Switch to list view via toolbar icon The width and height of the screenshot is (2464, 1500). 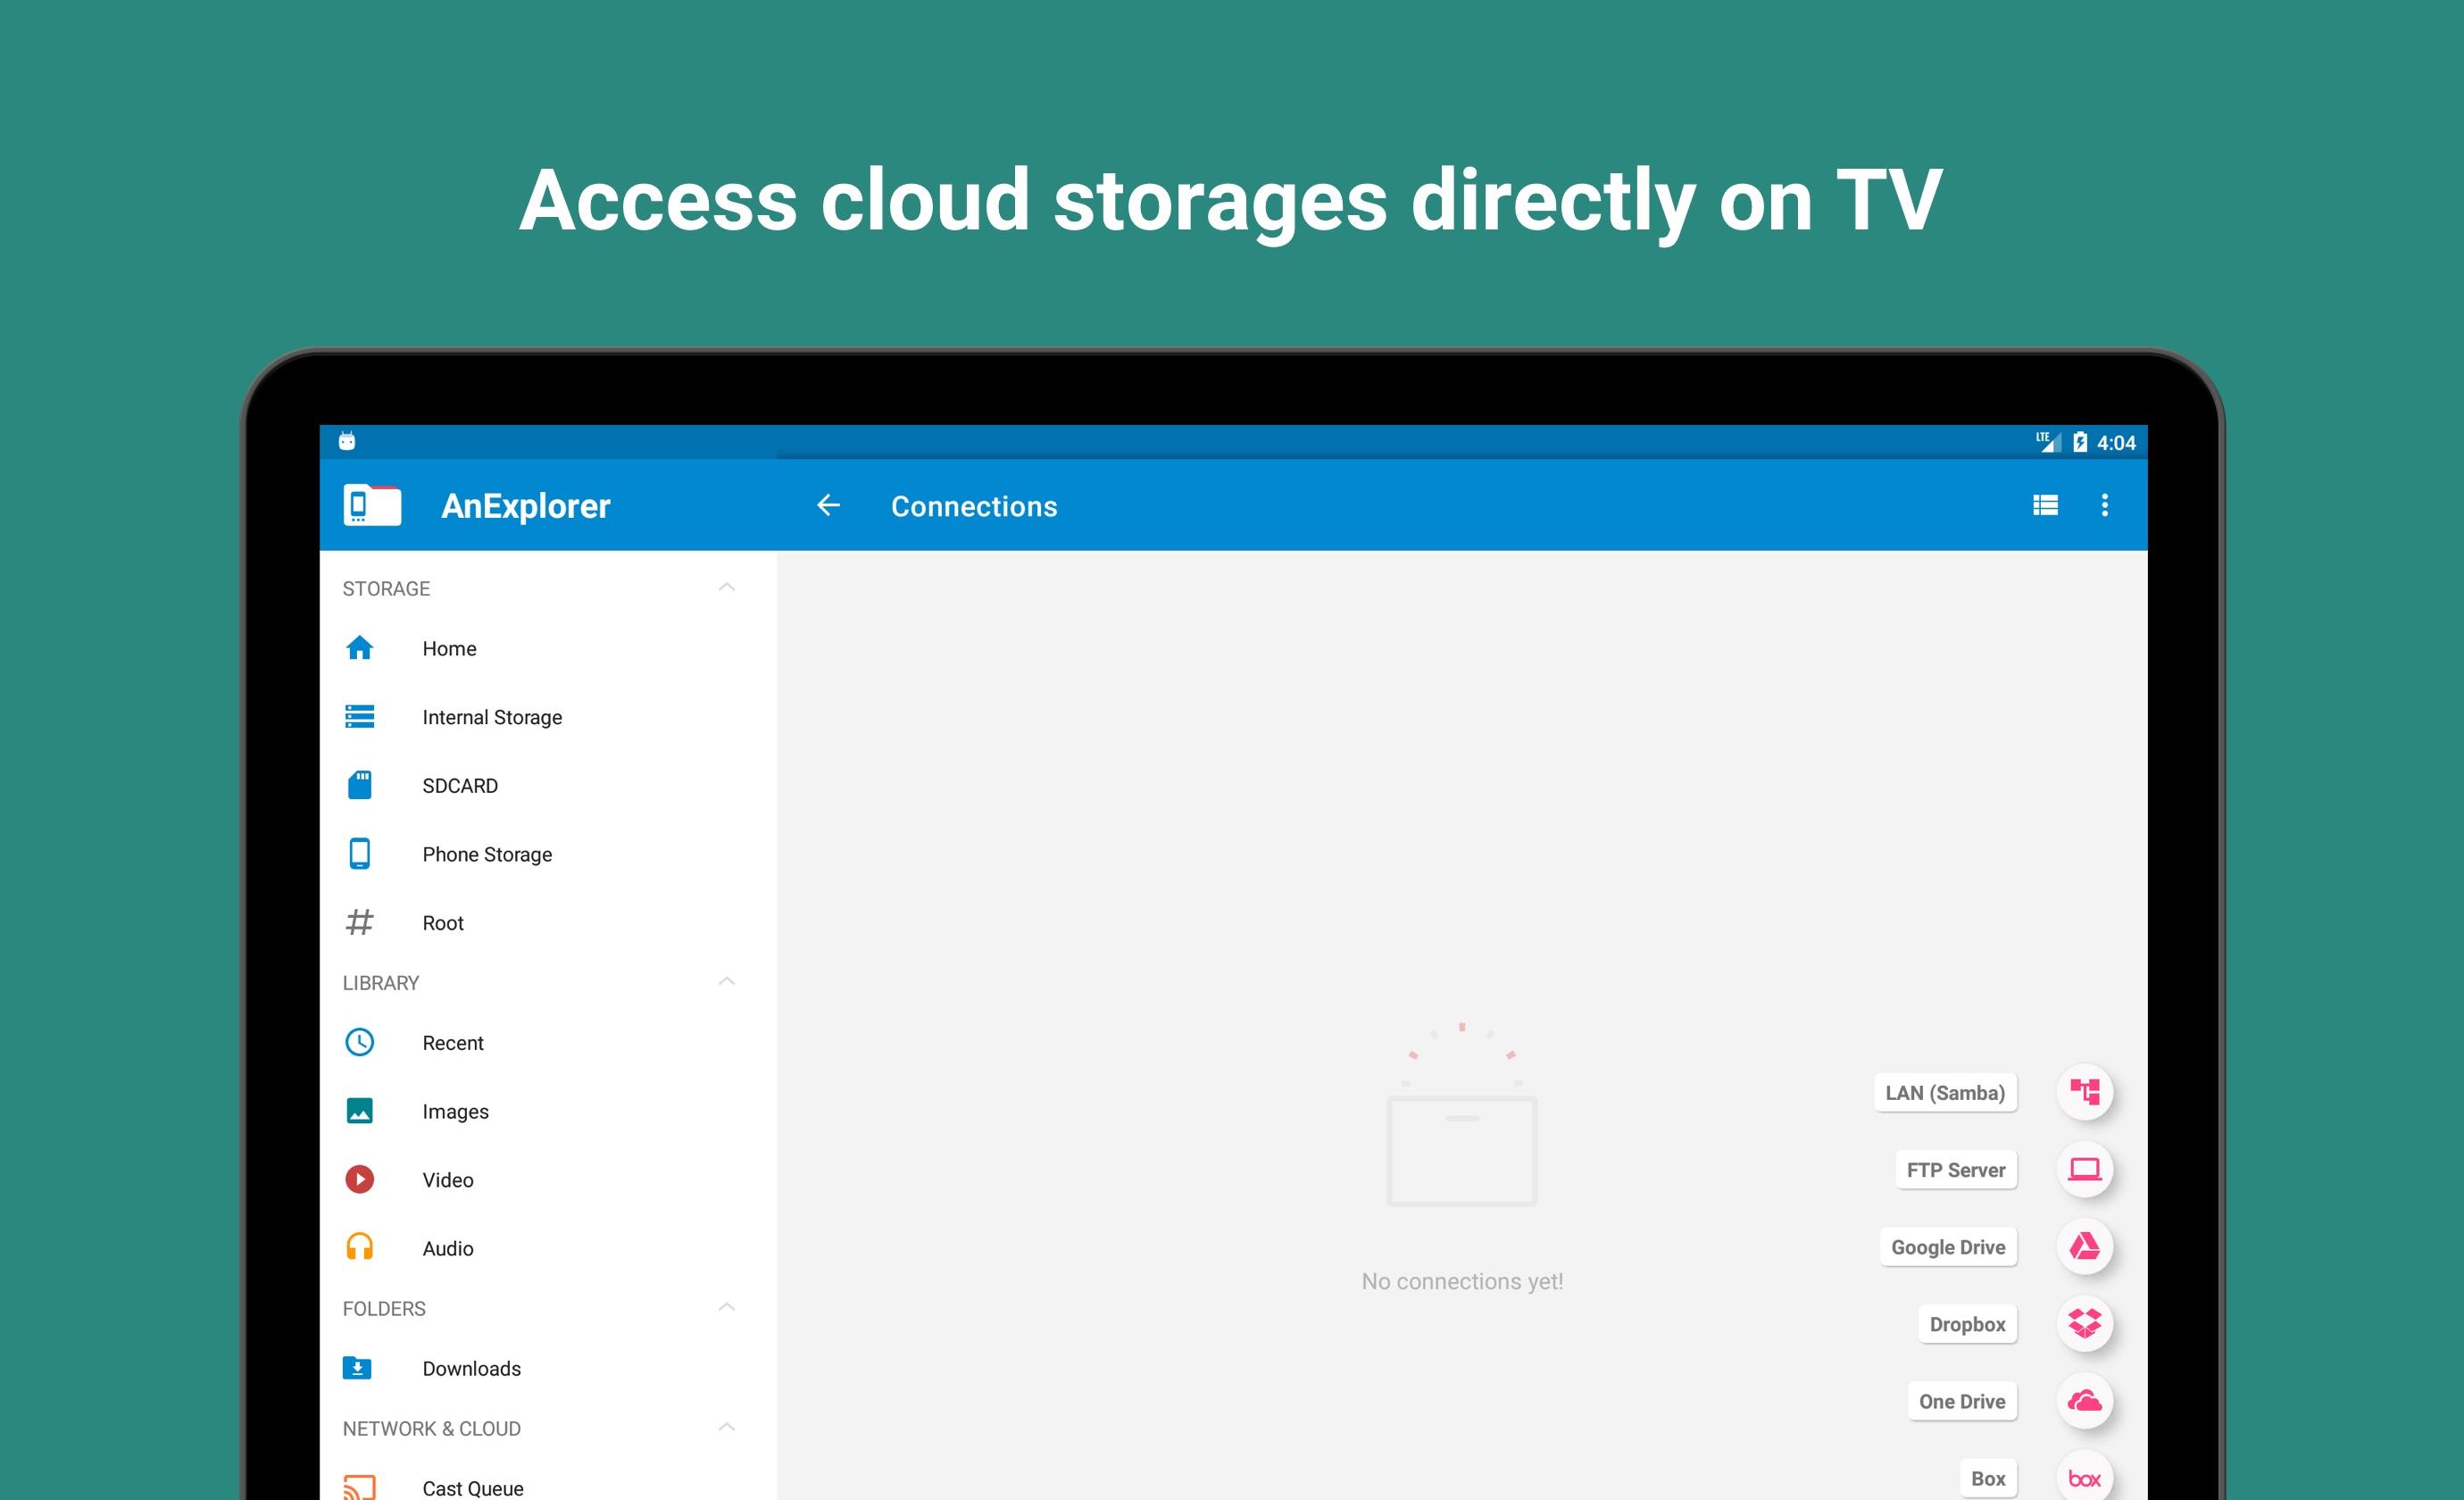pyautogui.click(x=2045, y=505)
